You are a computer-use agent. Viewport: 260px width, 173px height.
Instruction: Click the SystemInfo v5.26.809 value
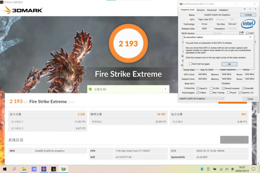(202, 157)
